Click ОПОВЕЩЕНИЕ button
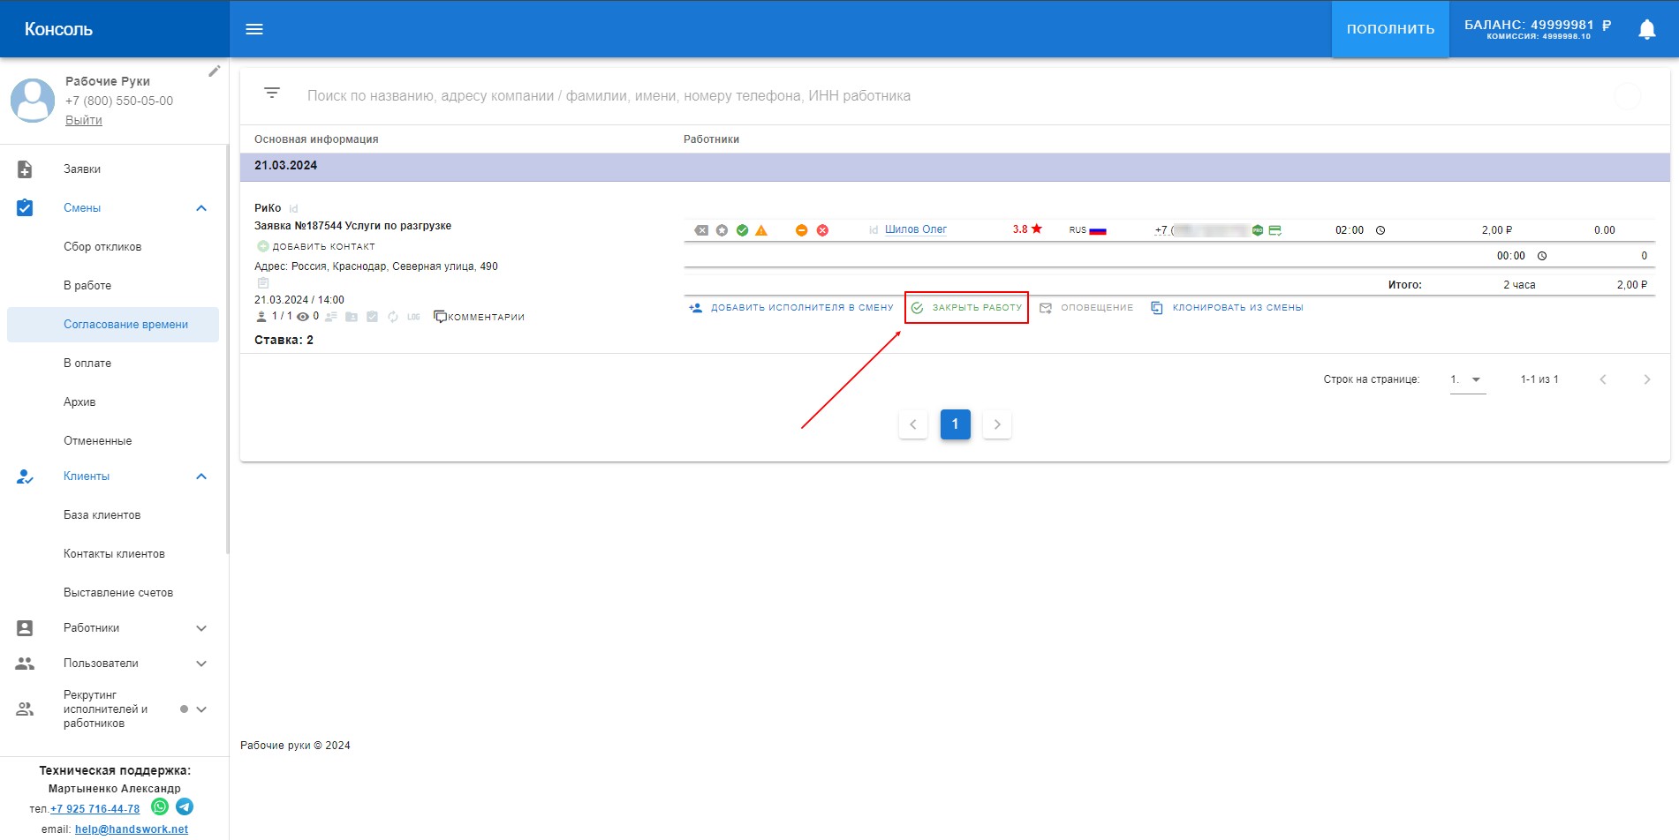The height and width of the screenshot is (840, 1679). [1086, 308]
